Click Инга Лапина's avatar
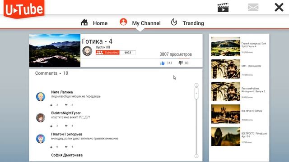The image size is (289, 162). click(x=41, y=97)
